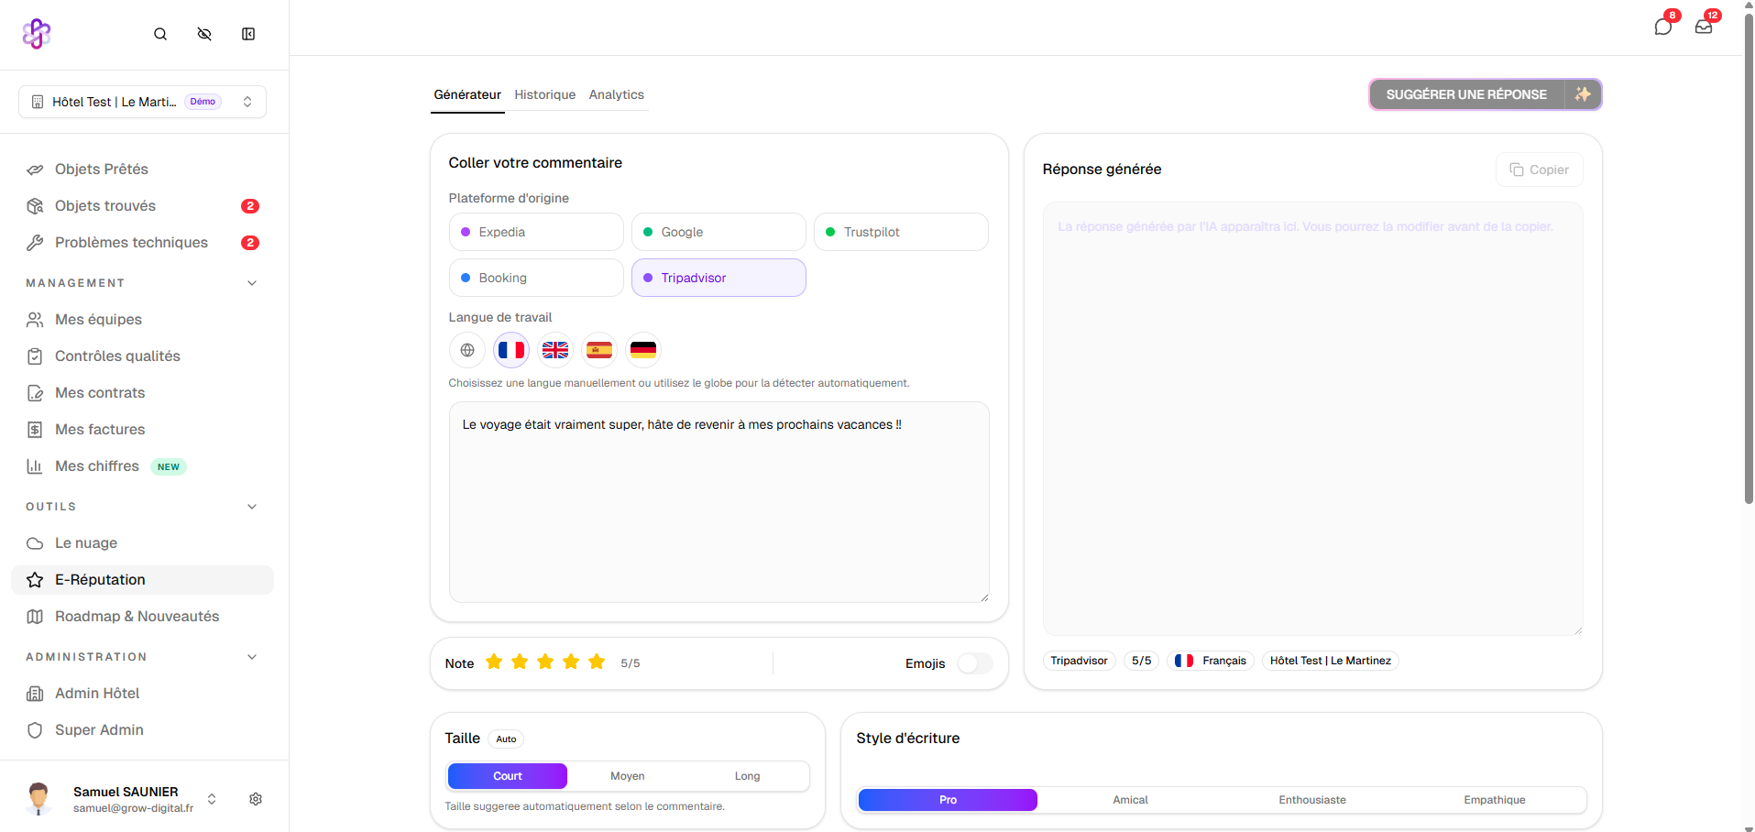
Task: Collapse sidebar with the panel icon
Action: (x=248, y=34)
